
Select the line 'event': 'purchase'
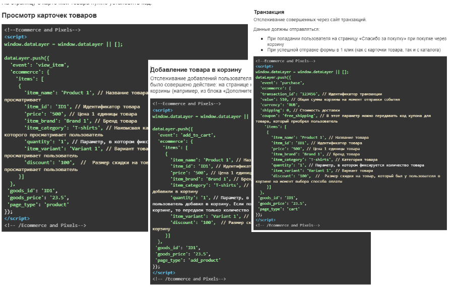pyautogui.click(x=283, y=83)
